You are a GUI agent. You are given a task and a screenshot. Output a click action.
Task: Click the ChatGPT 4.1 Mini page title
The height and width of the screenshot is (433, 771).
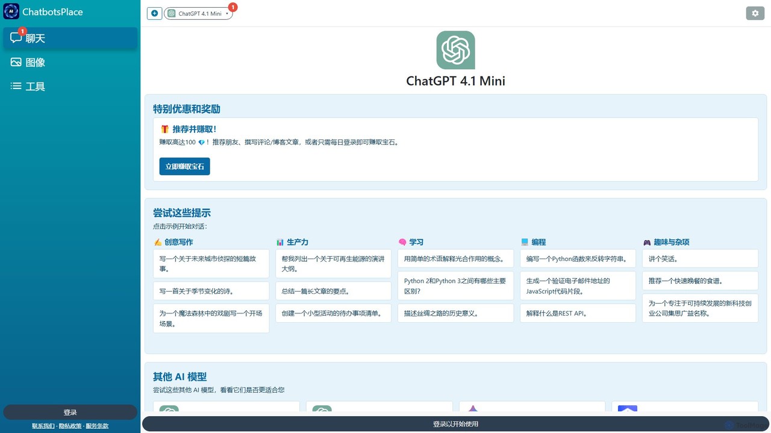click(x=455, y=81)
